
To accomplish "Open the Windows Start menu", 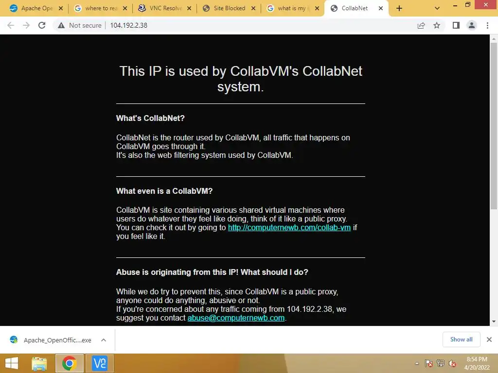I will [12, 363].
